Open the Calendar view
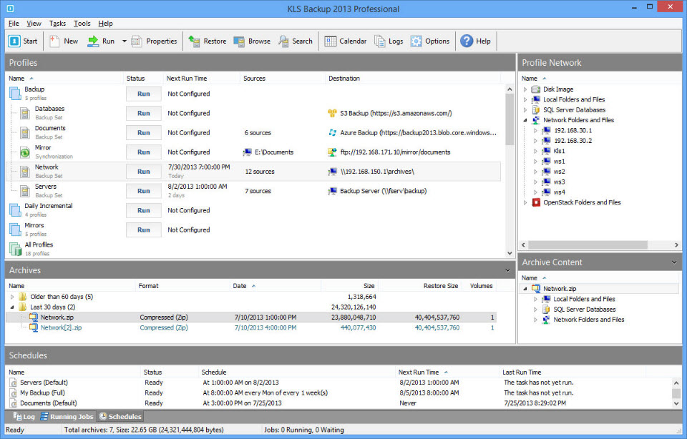Image resolution: width=687 pixels, height=439 pixels. 346,41
